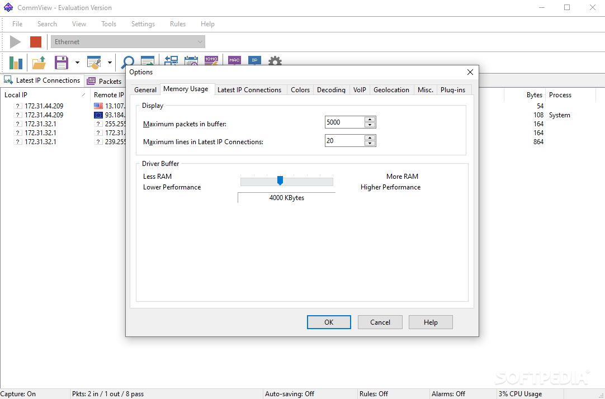Viewport: 605px width, 399px height.
Task: Increase maximum packets in buffer with up arrow
Action: point(370,120)
